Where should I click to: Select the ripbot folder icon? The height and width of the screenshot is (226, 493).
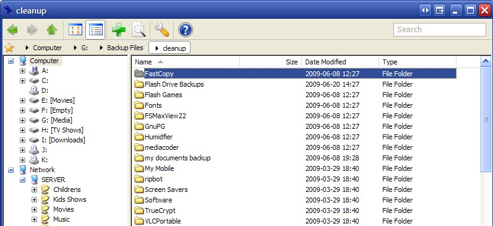point(139,179)
